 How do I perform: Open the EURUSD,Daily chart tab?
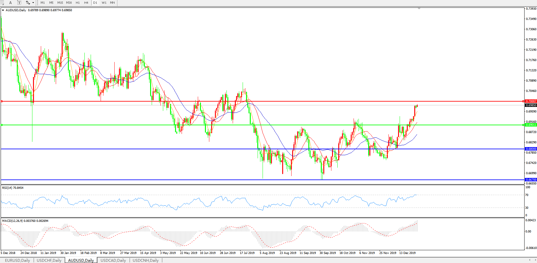point(17,260)
